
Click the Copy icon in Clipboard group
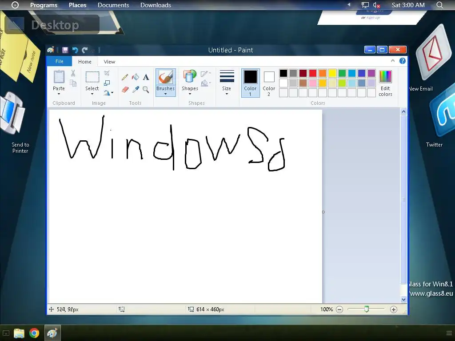(x=73, y=83)
